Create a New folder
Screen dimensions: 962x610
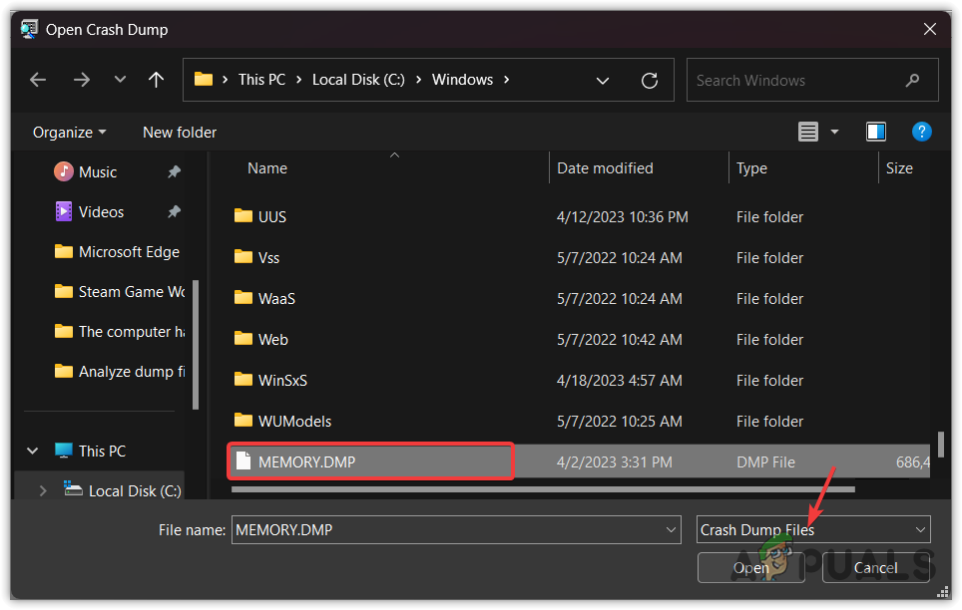click(x=180, y=133)
